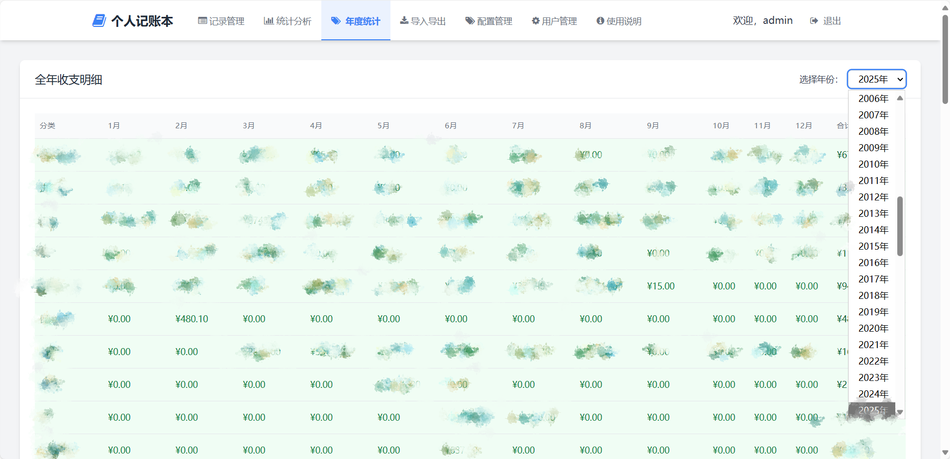Image resolution: width=950 pixels, height=459 pixels.
Task: Choose 2012年 in the year dropdown list
Action: (x=873, y=197)
